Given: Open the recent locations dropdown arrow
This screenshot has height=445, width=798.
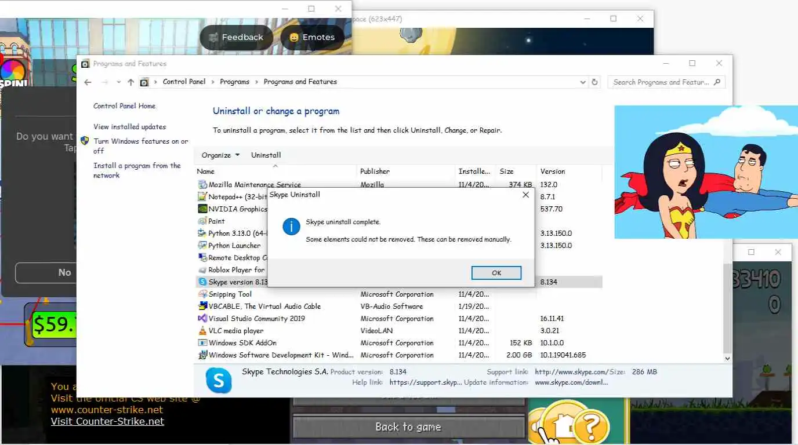Looking at the screenshot, I should (118, 82).
